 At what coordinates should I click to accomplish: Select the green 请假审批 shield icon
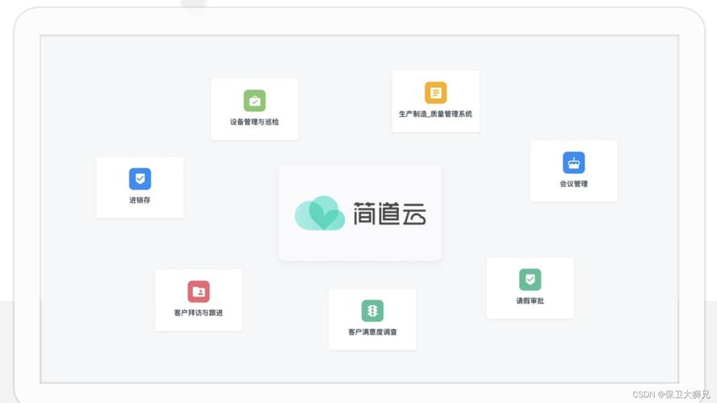click(x=530, y=280)
